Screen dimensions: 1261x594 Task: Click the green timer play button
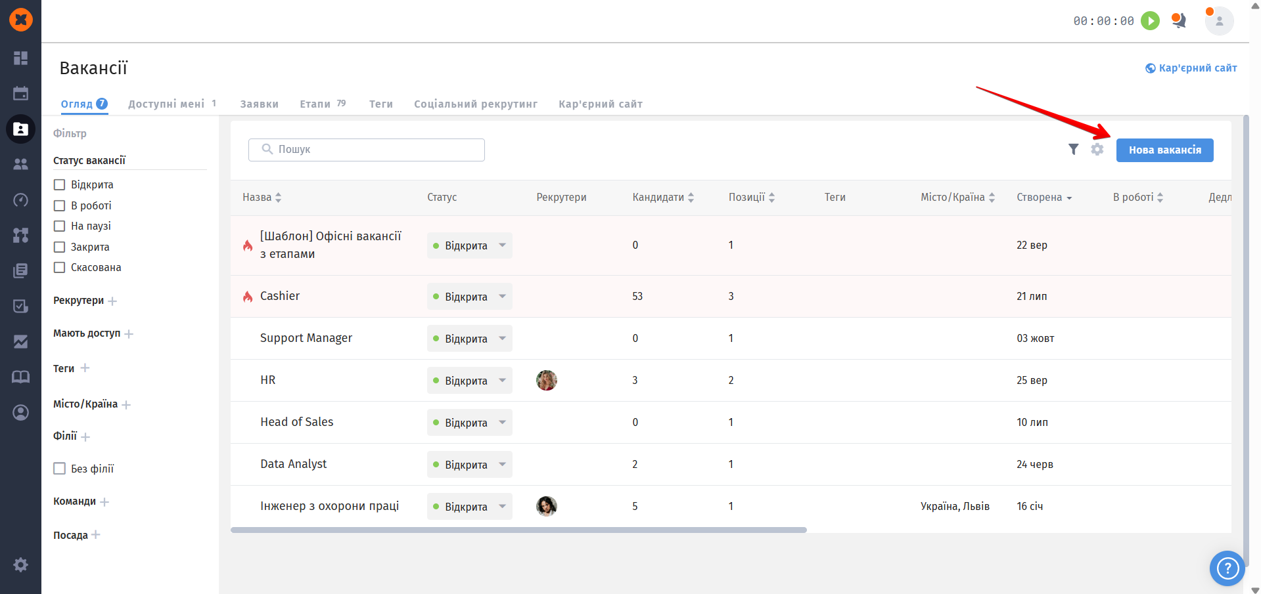point(1150,21)
